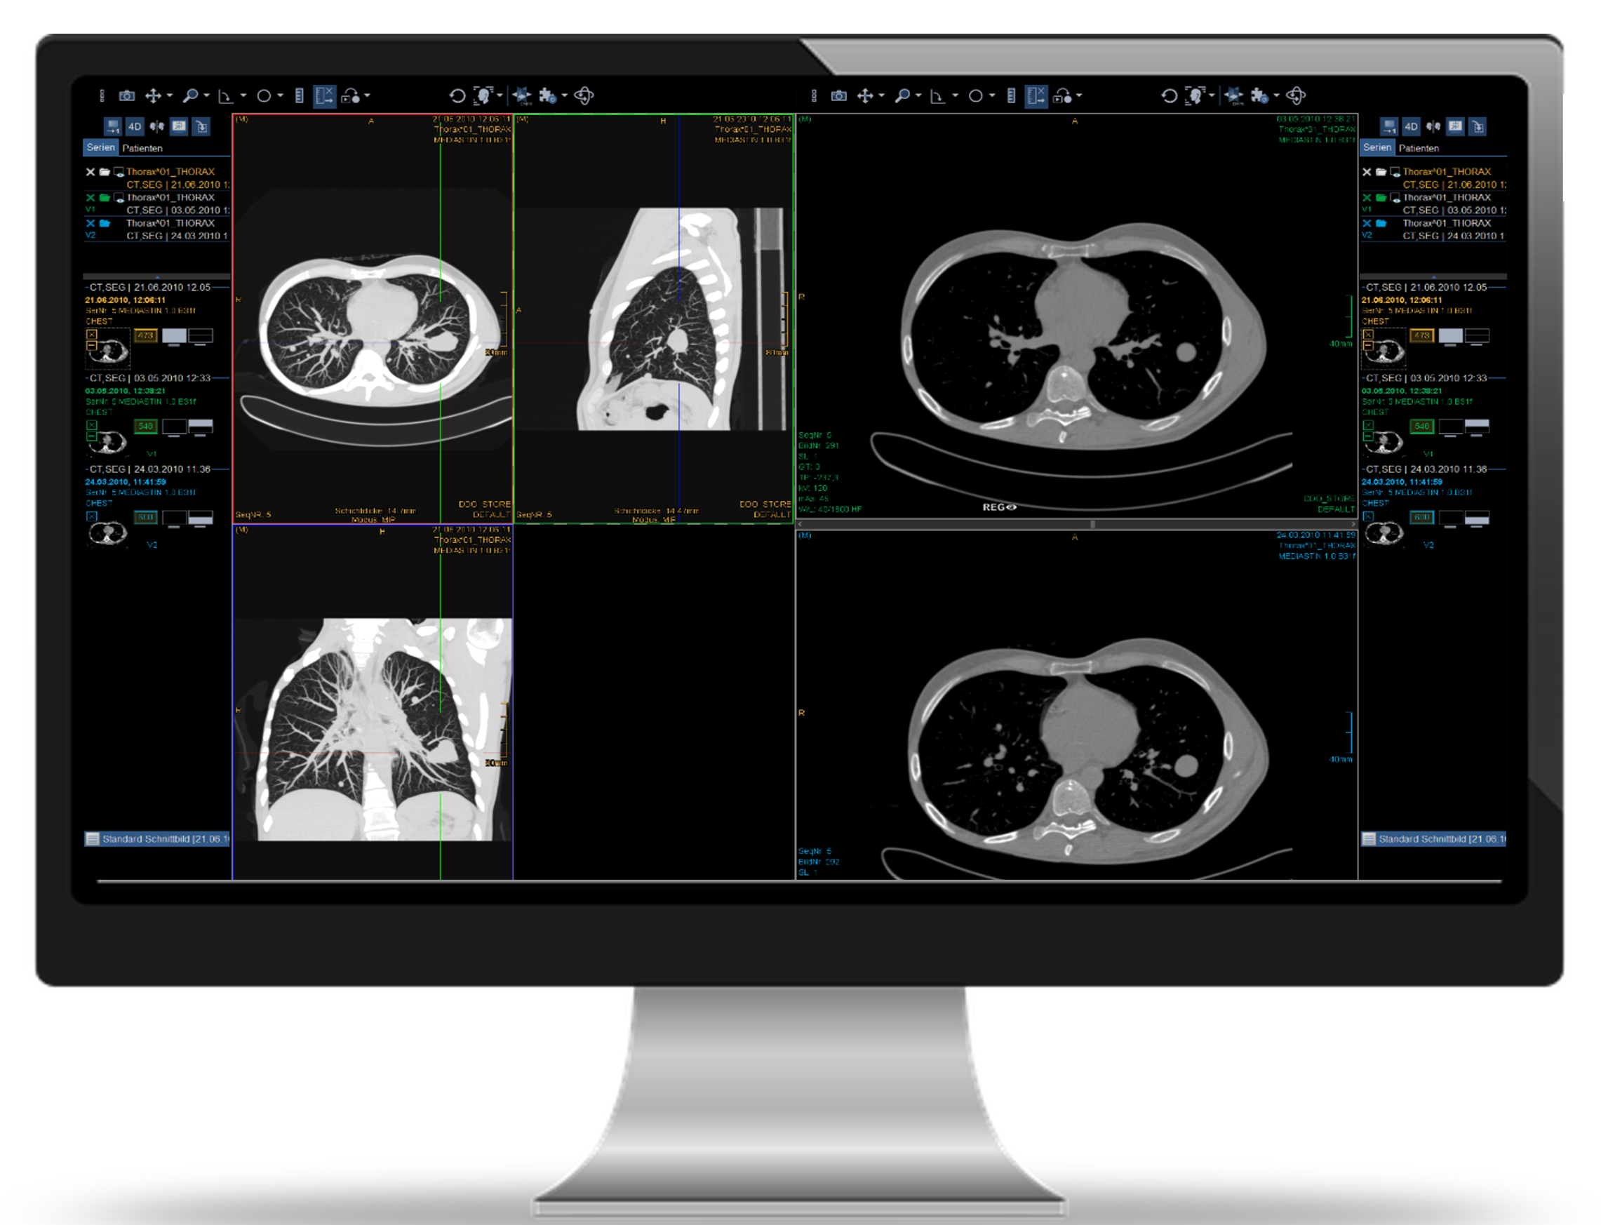This screenshot has width=1601, height=1225.
Task: Select the circle ROI tool in left toolbar
Action: pyautogui.click(x=264, y=95)
